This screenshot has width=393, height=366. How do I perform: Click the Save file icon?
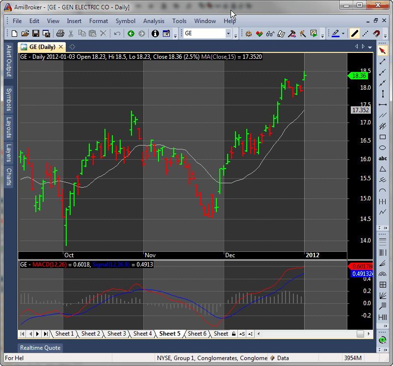pos(36,34)
